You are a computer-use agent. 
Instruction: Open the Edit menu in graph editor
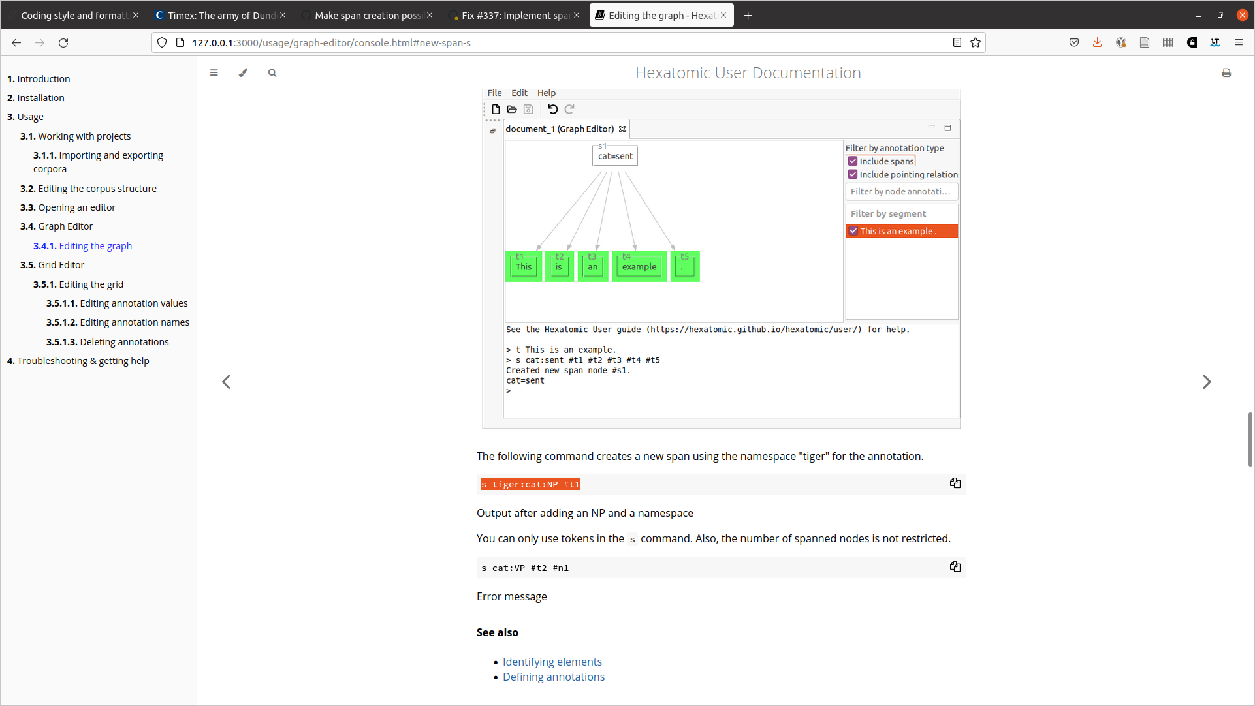tap(519, 93)
